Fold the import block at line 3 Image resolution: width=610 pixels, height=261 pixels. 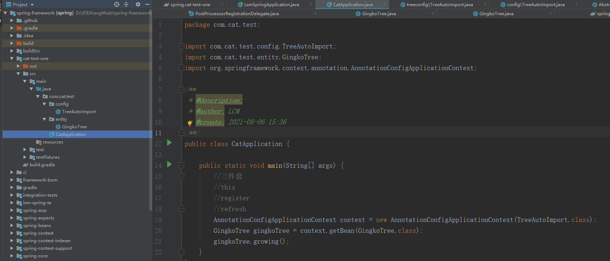coord(181,46)
